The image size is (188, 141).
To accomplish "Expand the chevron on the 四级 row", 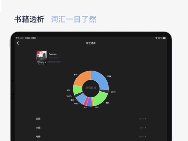I will tap(145, 119).
